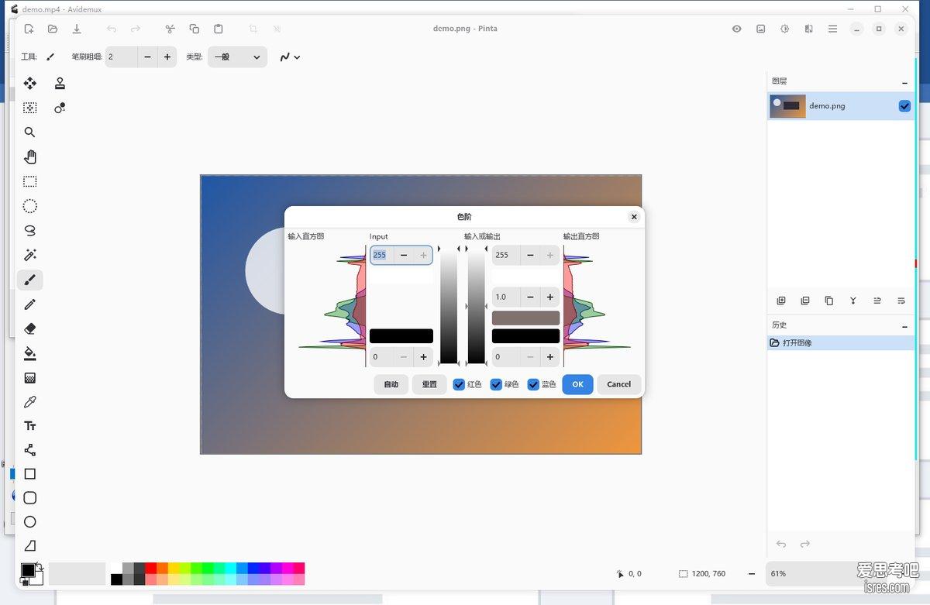Collapse the 历史 panel
930x605 pixels.
(904, 326)
